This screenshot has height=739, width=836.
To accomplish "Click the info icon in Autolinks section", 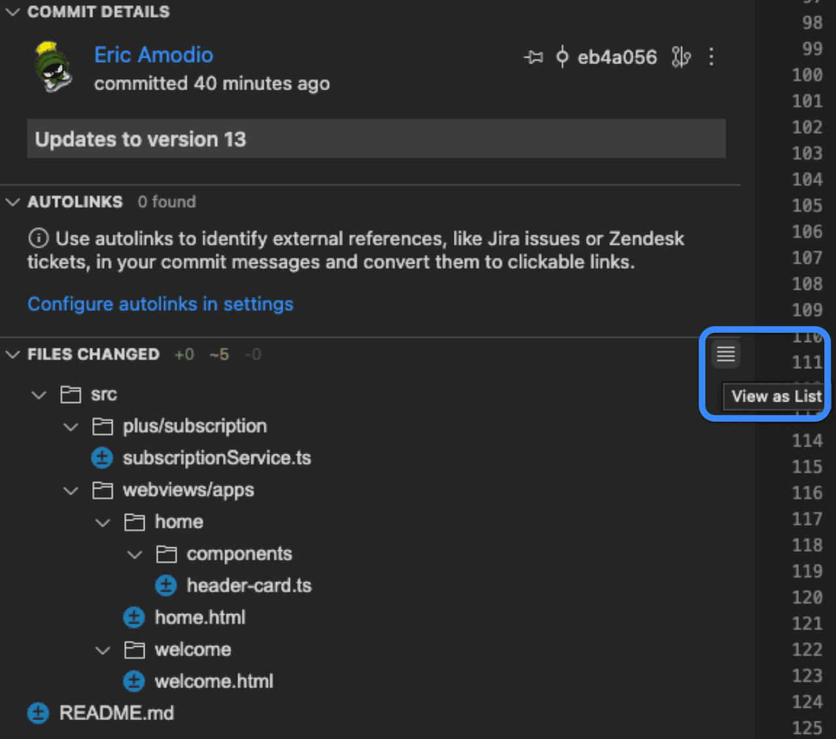I will point(39,239).
